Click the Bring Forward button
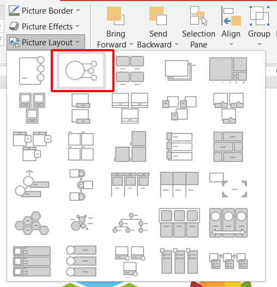This screenshot has width=277, height=287. [115, 27]
